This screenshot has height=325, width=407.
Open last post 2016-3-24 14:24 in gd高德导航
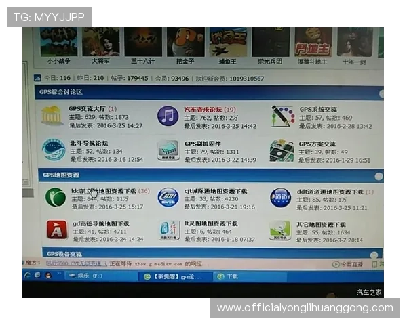[x=121, y=239]
